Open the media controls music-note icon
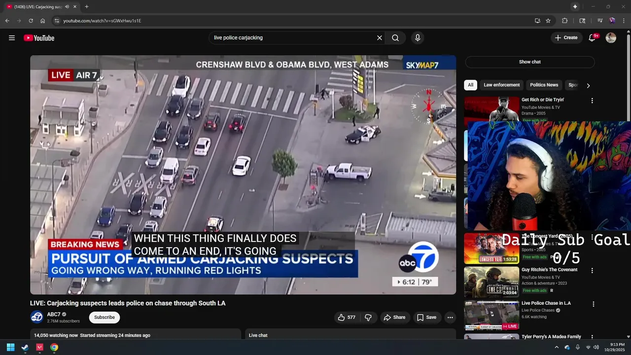This screenshot has height=355, width=631. tap(600, 21)
